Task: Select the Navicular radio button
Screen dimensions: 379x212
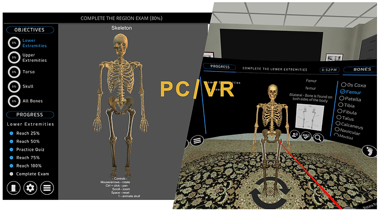Action: pyautogui.click(x=337, y=129)
